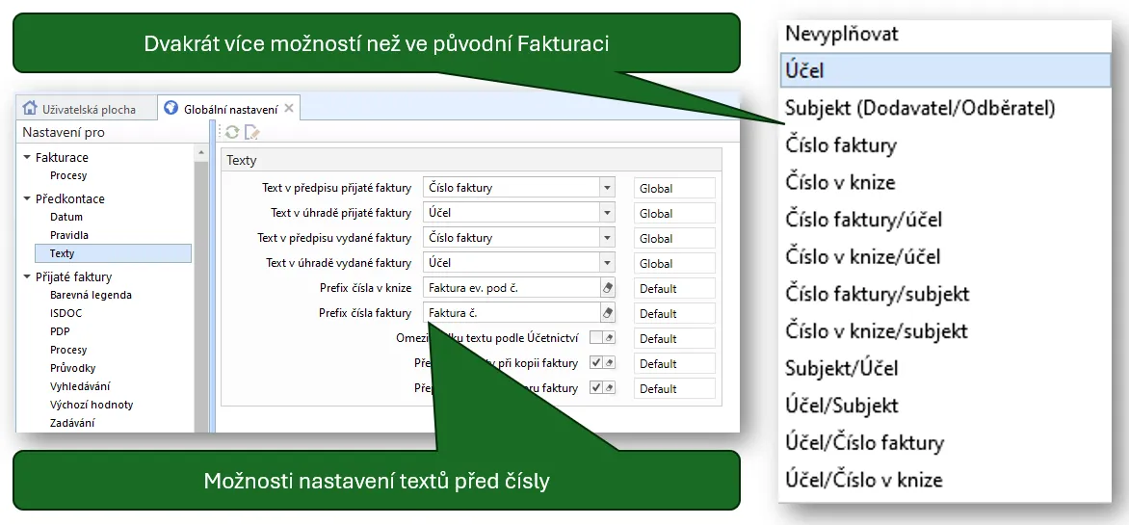
Task: Select Pravidla under Předkontace
Action: click(x=69, y=235)
